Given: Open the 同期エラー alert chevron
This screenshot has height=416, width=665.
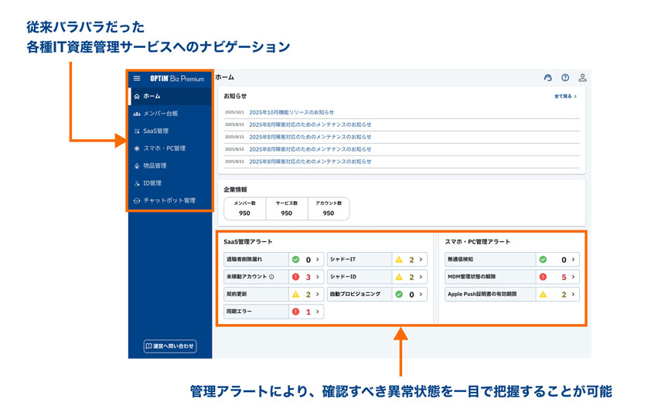Looking at the screenshot, I should tap(317, 312).
